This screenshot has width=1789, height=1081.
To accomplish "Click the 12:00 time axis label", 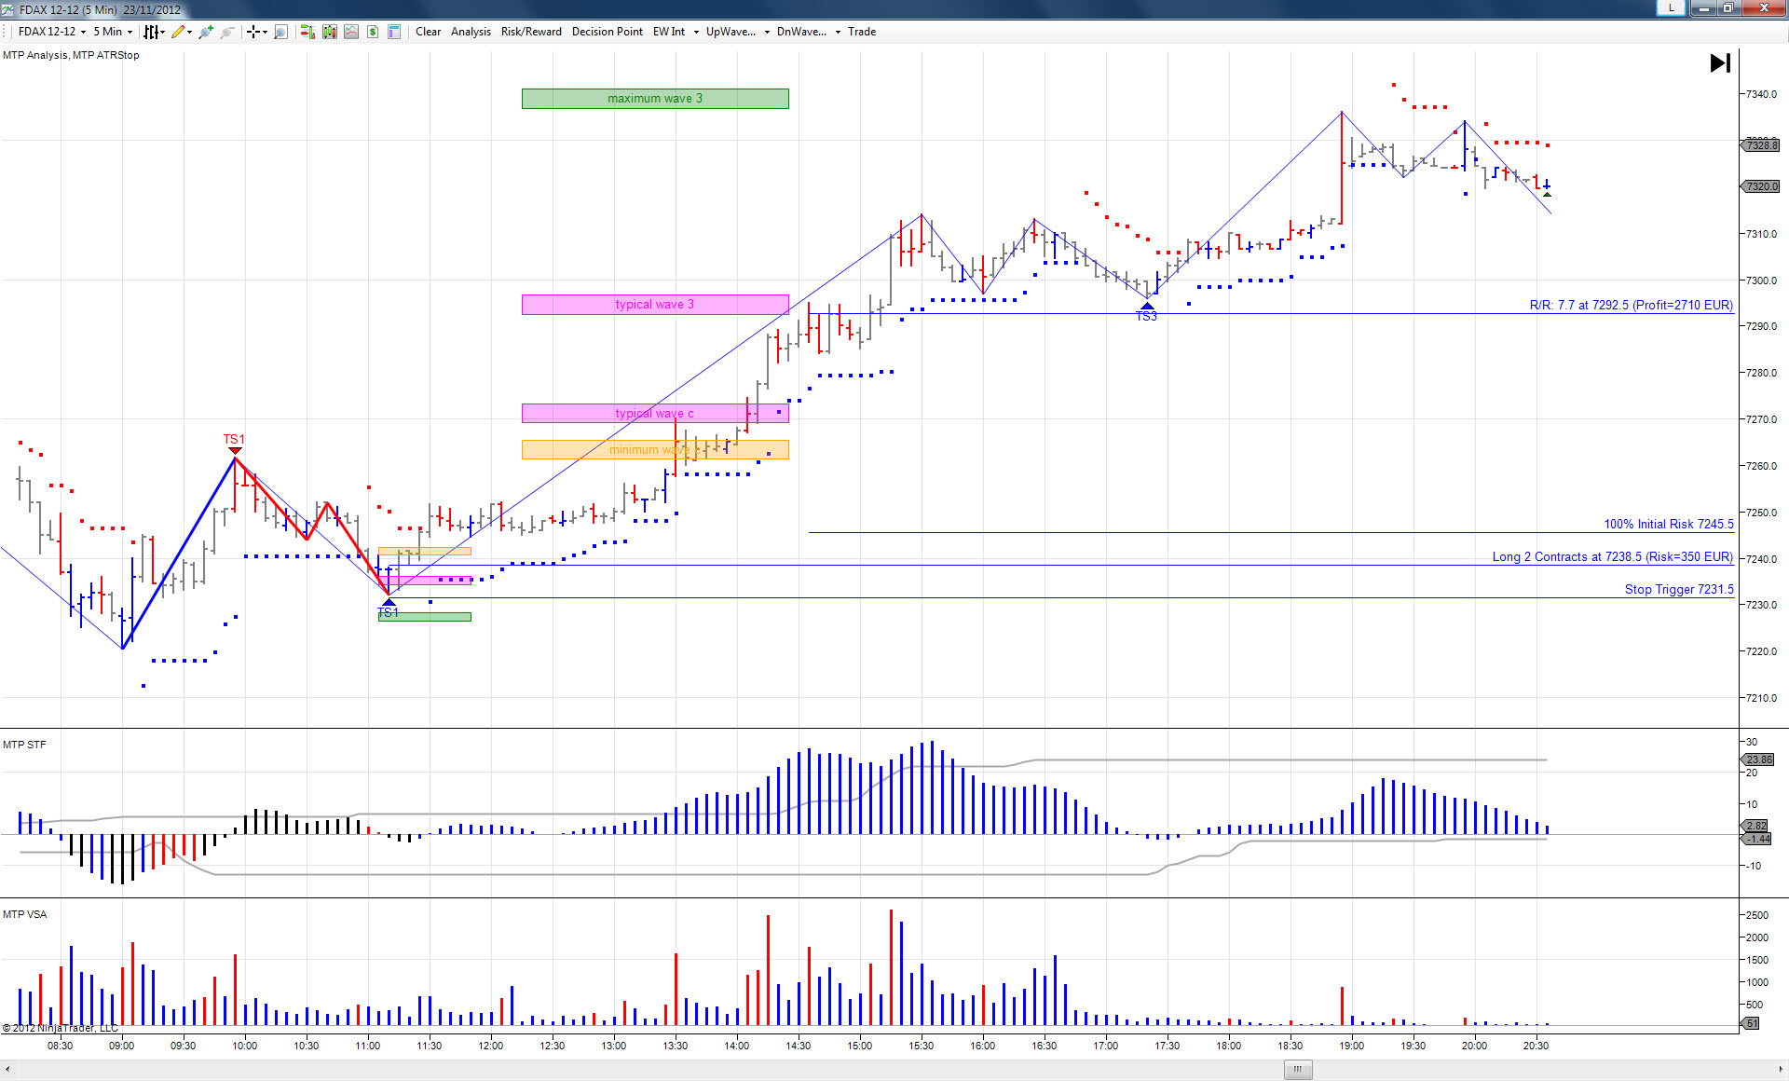I will (x=491, y=1046).
